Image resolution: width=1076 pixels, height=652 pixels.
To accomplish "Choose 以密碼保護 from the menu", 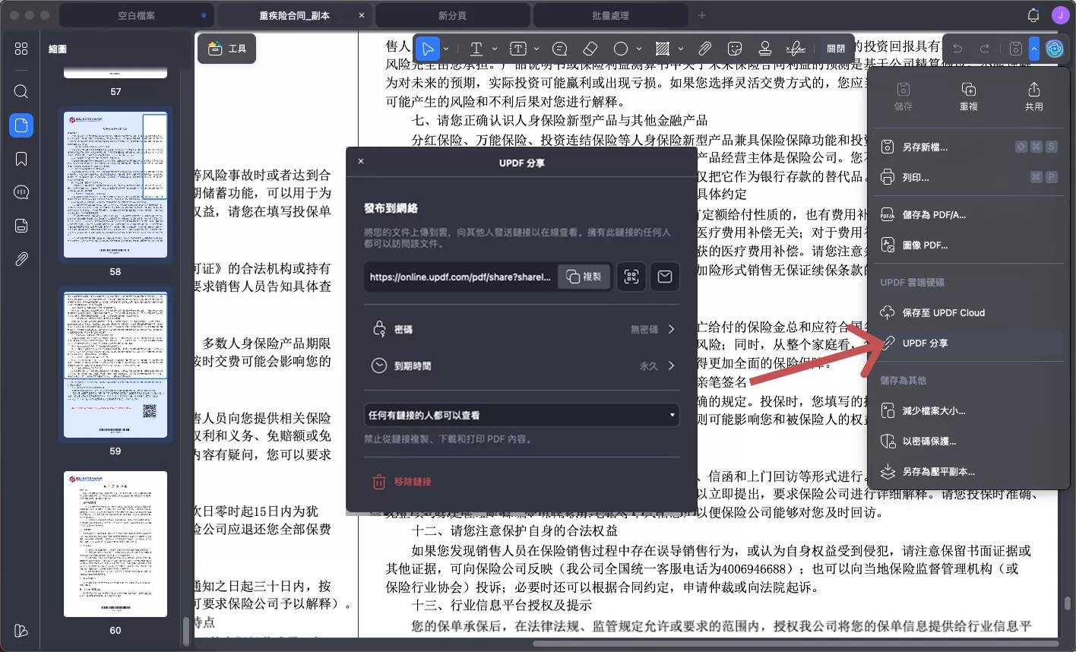I will tap(969, 441).
